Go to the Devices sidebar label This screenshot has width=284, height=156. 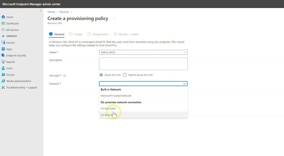[10, 43]
